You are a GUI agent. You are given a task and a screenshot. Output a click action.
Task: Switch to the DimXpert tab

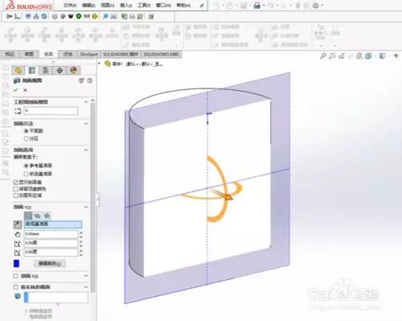[89, 54]
